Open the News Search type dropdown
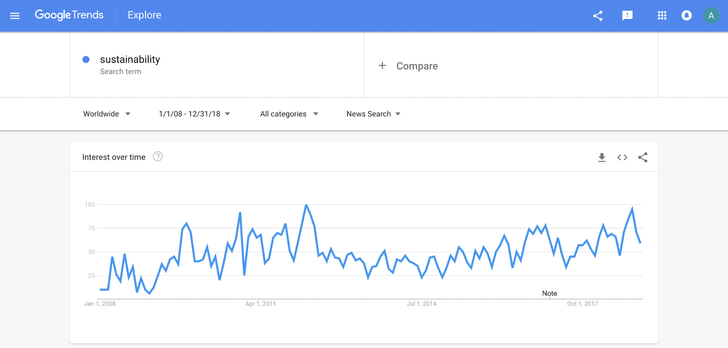Viewport: 728px width, 348px height. [x=373, y=114]
